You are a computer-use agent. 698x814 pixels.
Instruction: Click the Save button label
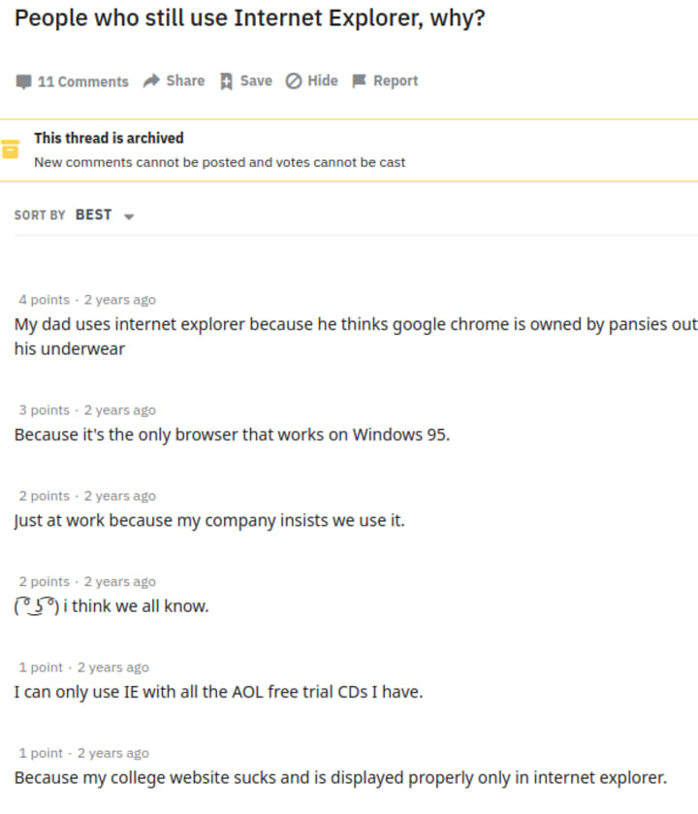coord(256,81)
